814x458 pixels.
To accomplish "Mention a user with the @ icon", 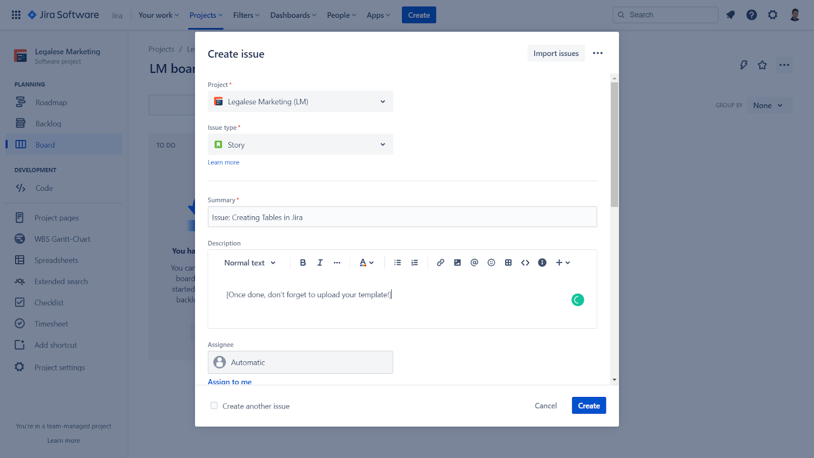I will [474, 263].
